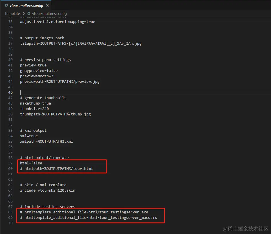Viewport: 271px width, 234px height.
Task: Click the gear icon in the breadcrumb
Action: pyautogui.click(x=29, y=13)
